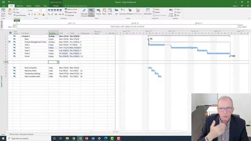Toggle Underline formatting
The height and width of the screenshot is (141, 251).
pos(35,14)
